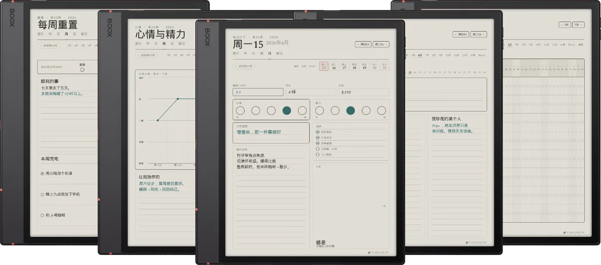Screen dimensions: 601x265
Task: Click the 5月 previous-month button
Action: (565, 25)
